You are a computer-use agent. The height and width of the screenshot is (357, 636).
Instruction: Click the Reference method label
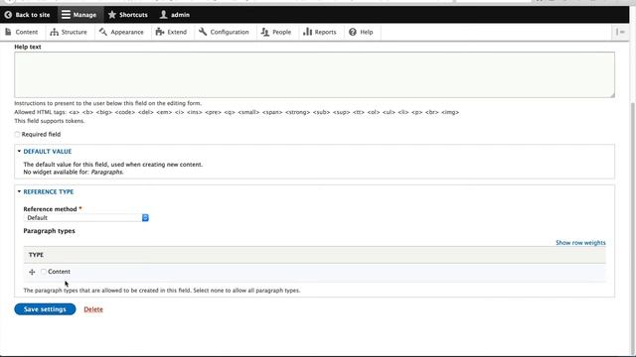51,209
